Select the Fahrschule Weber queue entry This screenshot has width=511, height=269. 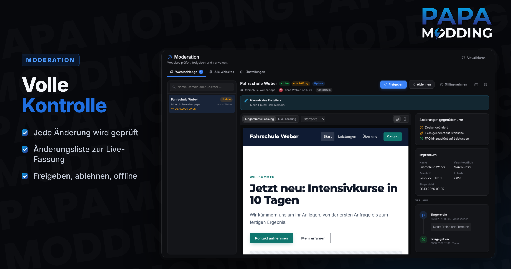click(202, 104)
